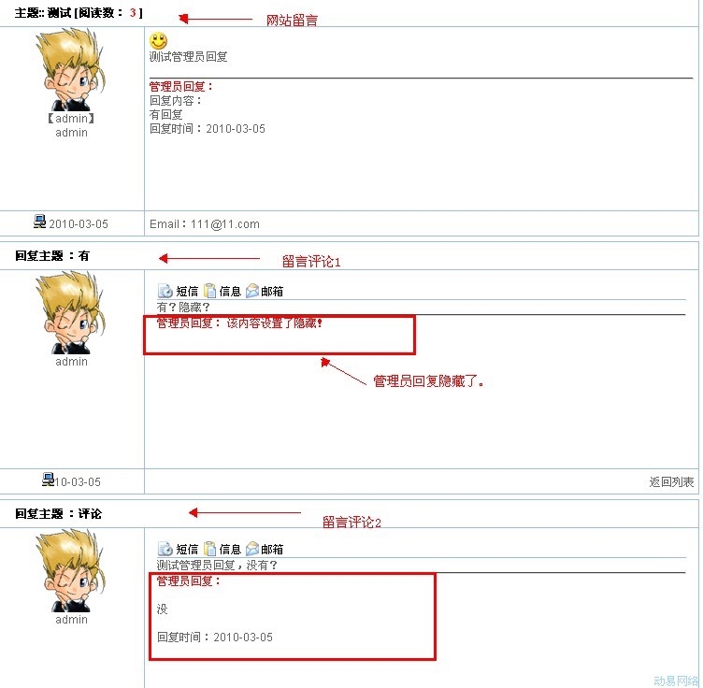Open 返回列表 link to return to list
Image resolution: width=703 pixels, height=688 pixels.
(x=671, y=481)
